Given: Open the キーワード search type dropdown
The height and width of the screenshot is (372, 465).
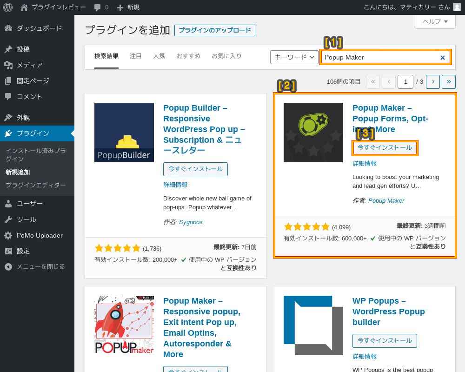Looking at the screenshot, I should pos(294,57).
